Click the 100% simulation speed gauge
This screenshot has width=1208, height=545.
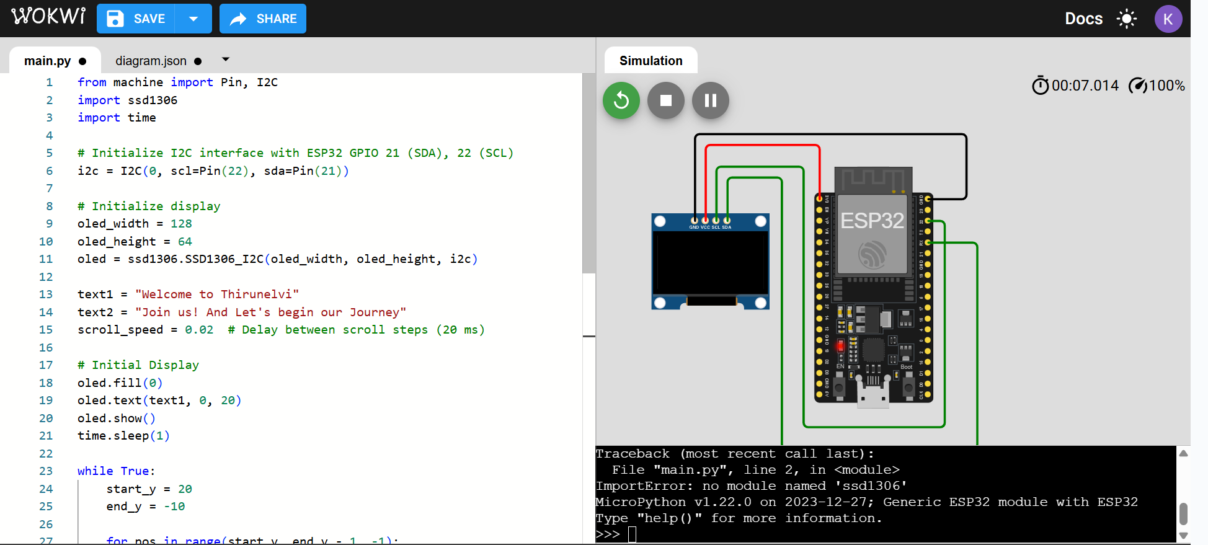[1156, 86]
